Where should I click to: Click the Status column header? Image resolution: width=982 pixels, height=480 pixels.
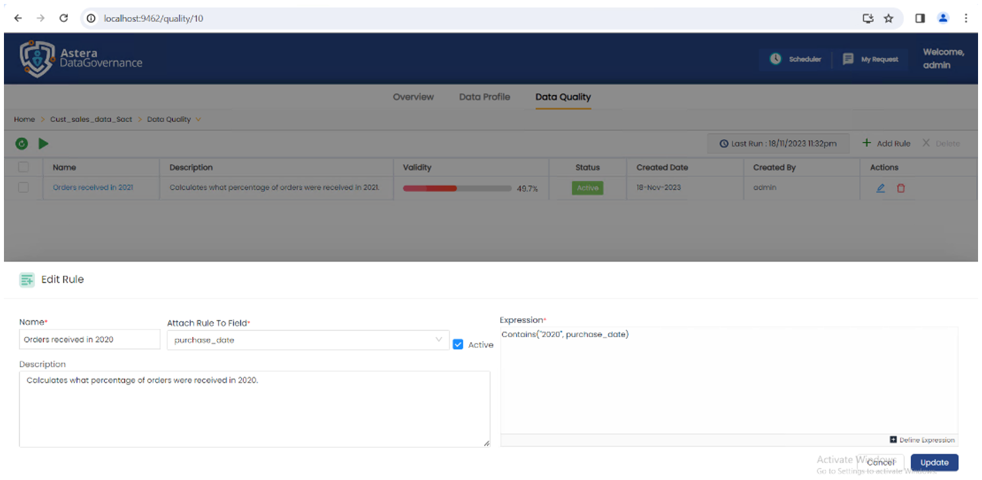587,167
